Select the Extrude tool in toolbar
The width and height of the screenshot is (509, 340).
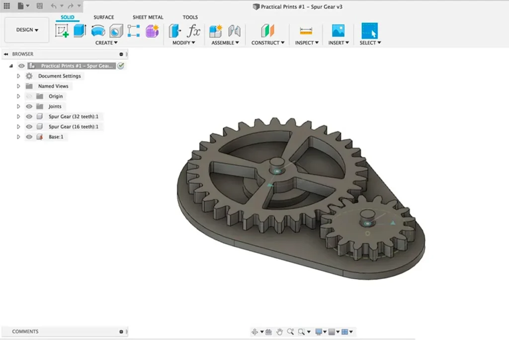click(x=80, y=31)
